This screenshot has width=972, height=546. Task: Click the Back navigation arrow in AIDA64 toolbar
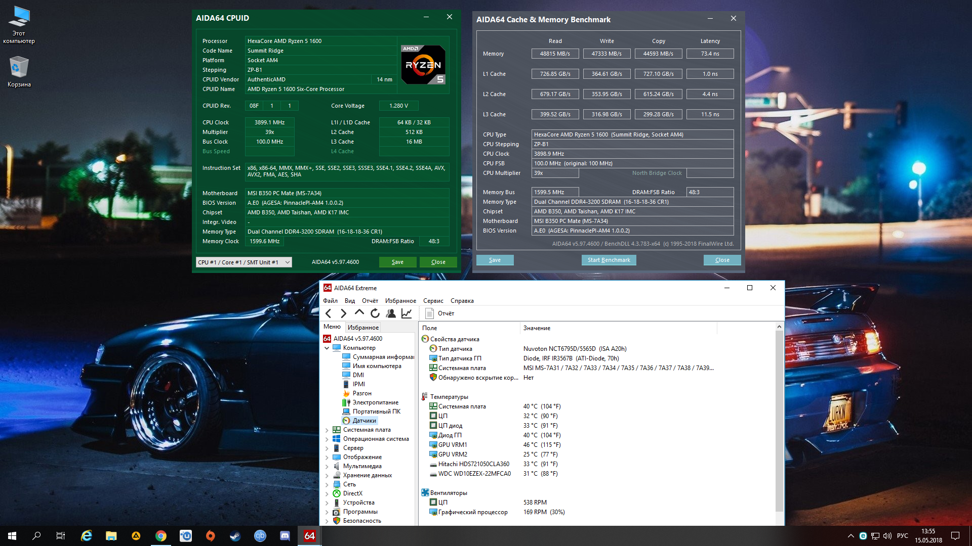(x=329, y=313)
